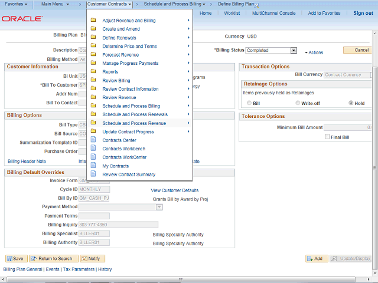This screenshot has height=283, width=378.
Task: Select the Write-off retainage radio button
Action: click(x=298, y=103)
